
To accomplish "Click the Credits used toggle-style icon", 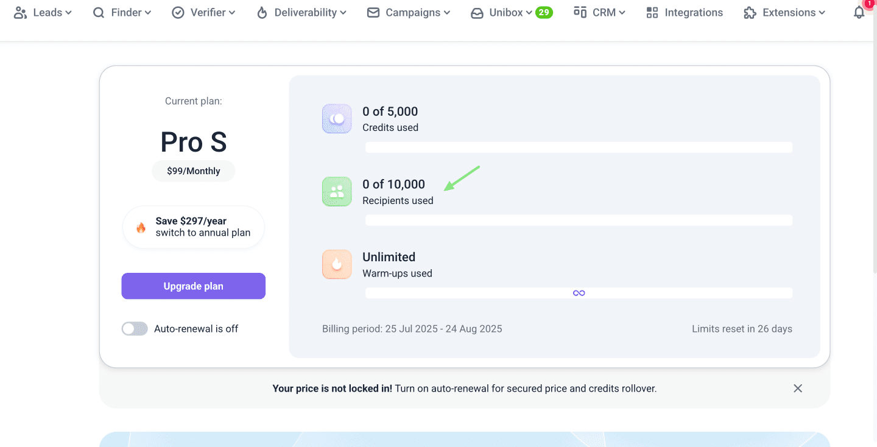I will pyautogui.click(x=337, y=119).
